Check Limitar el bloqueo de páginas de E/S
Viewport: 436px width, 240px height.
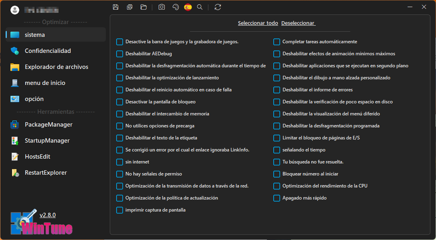[277, 138]
